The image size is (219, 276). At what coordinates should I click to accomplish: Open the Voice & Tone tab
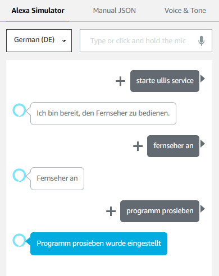[x=185, y=11]
